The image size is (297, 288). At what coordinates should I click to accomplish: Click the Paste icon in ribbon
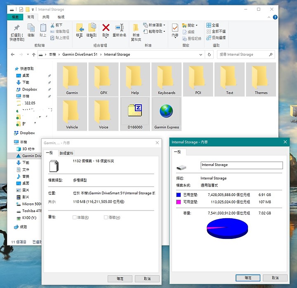(43, 28)
